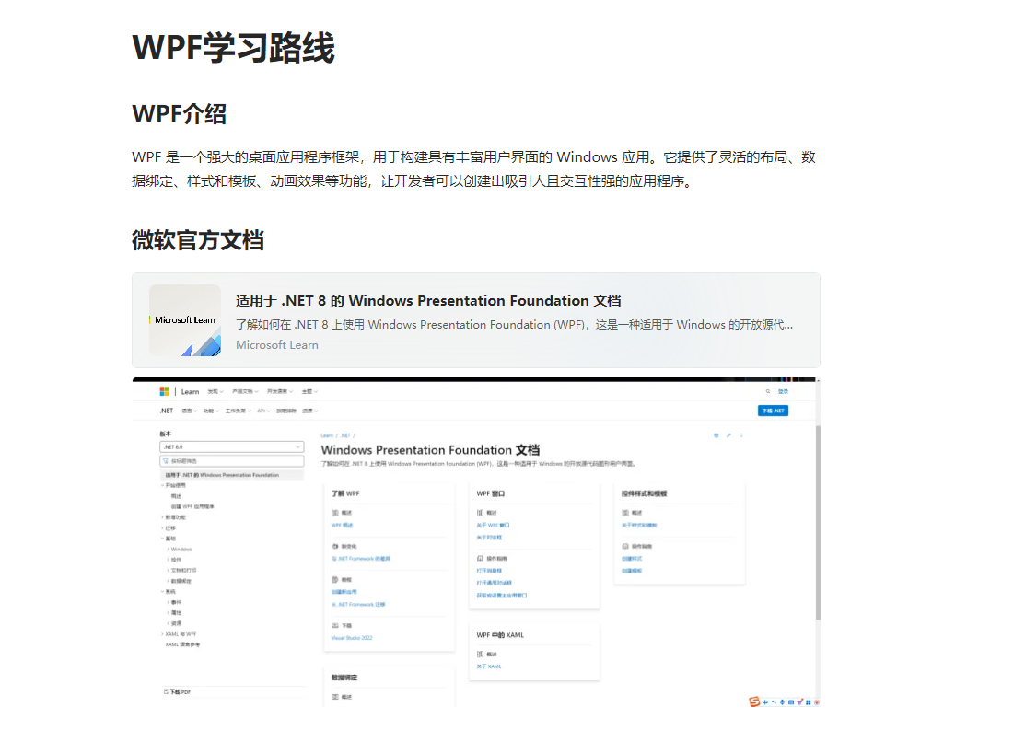Open the '功能' menu in .NET navigation bar
1025x753 pixels.
pos(211,411)
